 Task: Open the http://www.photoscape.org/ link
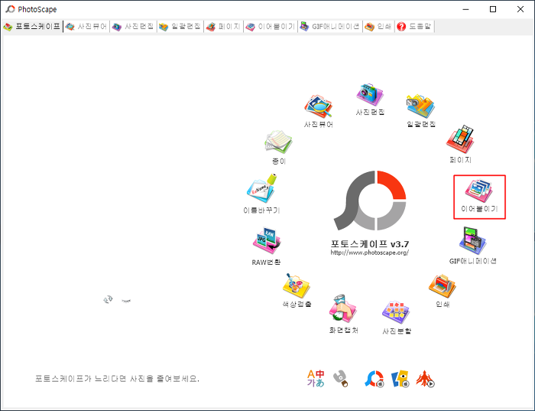369,253
